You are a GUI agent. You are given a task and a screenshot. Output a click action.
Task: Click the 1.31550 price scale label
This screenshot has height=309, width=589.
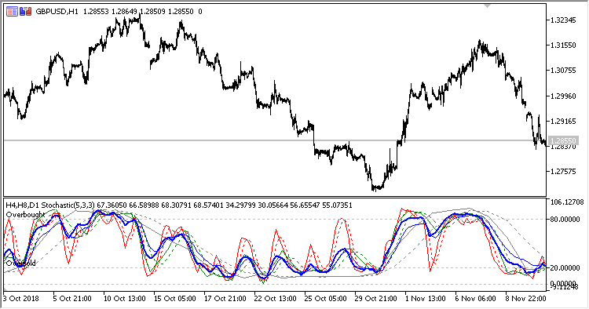[x=563, y=45]
